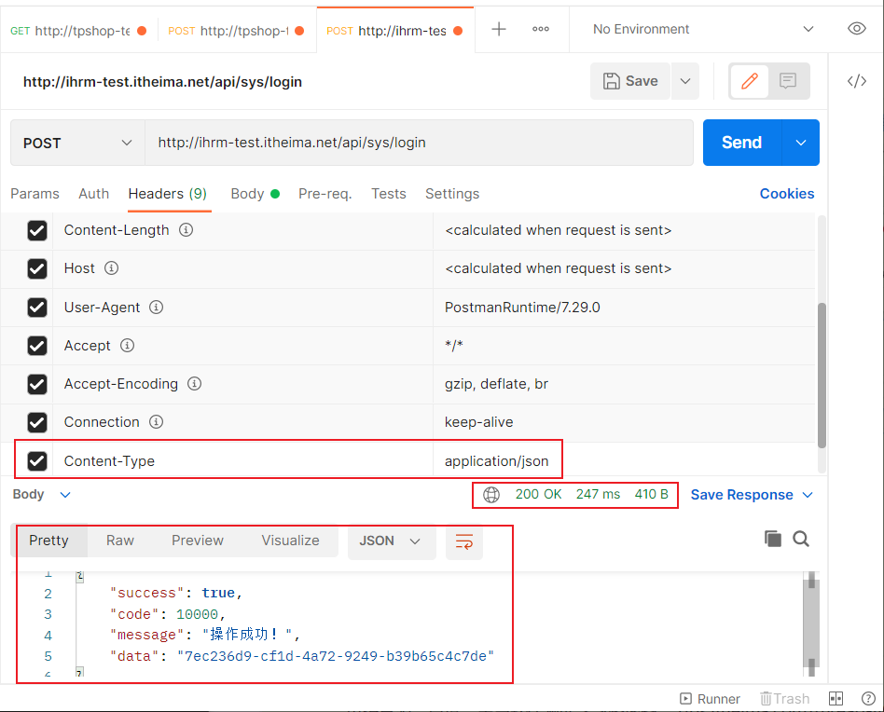The image size is (884, 712).
Task: Expand the No Environment selector
Action: (x=703, y=29)
